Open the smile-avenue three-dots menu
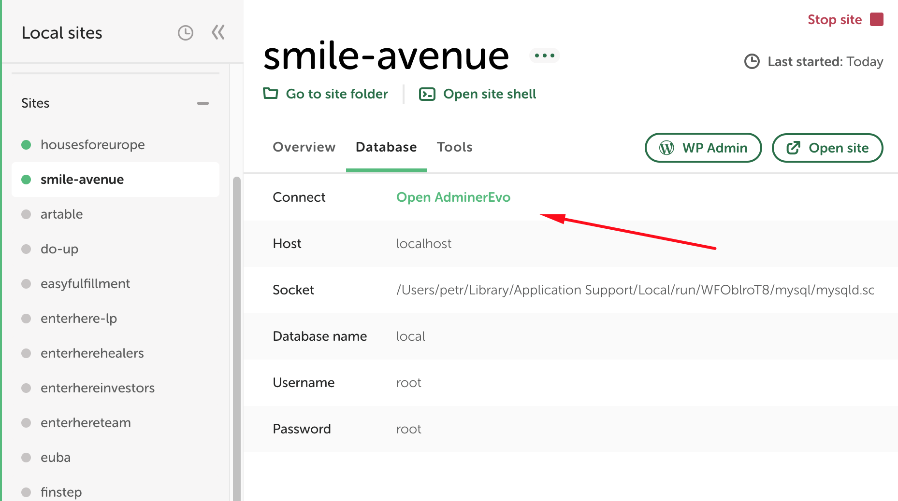 click(545, 56)
